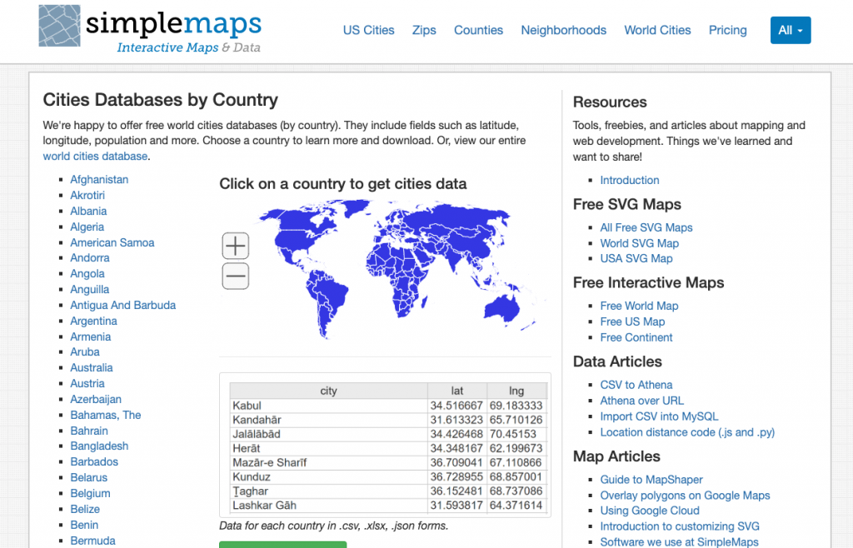Choose Andorra from the list
This screenshot has width=853, height=548.
[90, 257]
